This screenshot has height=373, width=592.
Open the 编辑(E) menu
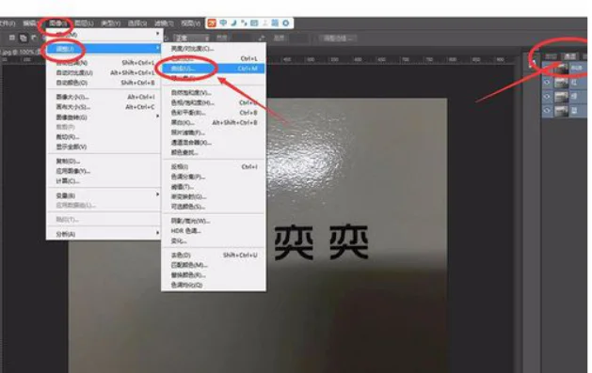30,23
